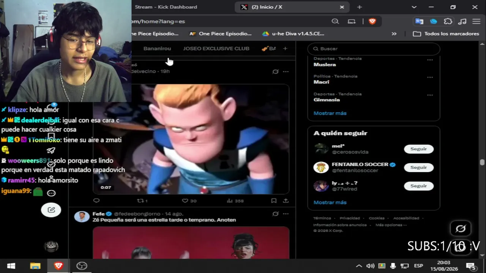Click Mostrar más under A quién seguir
This screenshot has height=273, width=486.
[x=330, y=202]
